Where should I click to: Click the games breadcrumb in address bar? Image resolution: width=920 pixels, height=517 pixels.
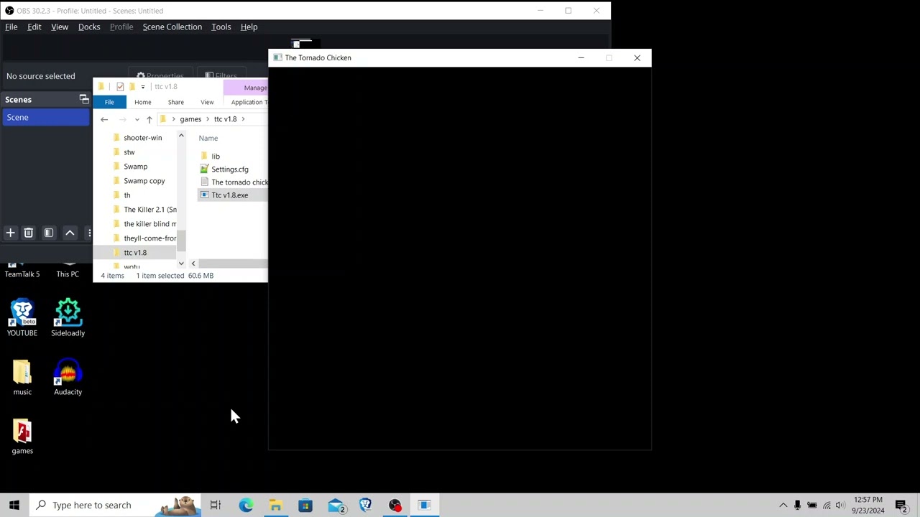(x=190, y=119)
